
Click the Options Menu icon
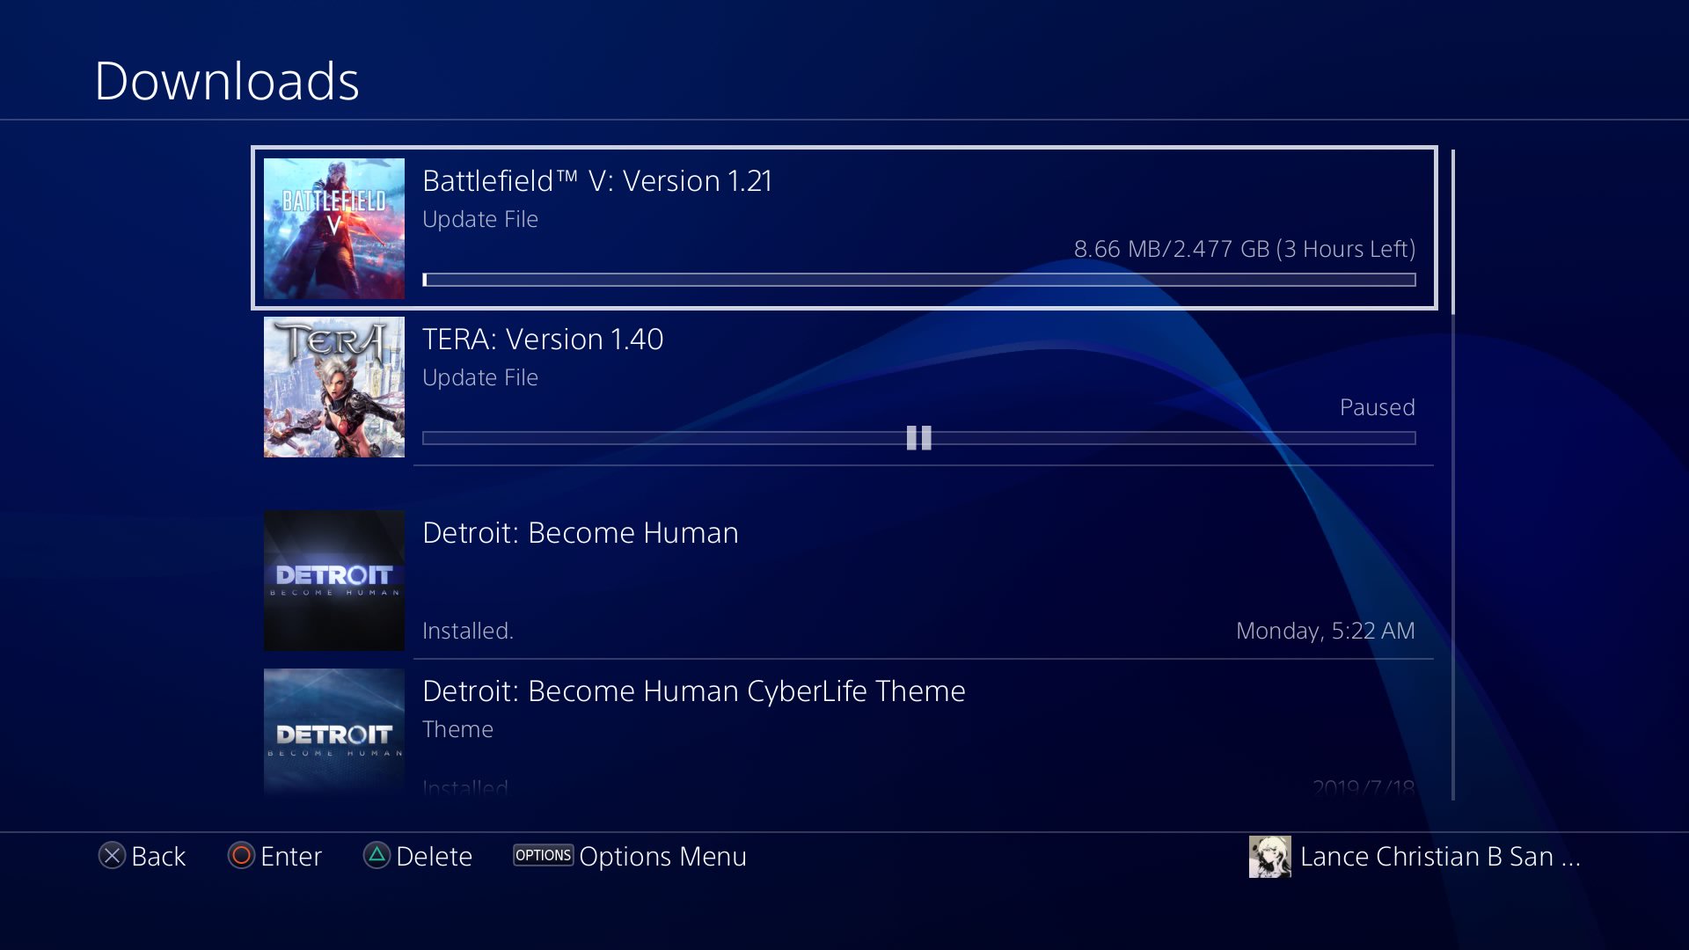pos(542,856)
